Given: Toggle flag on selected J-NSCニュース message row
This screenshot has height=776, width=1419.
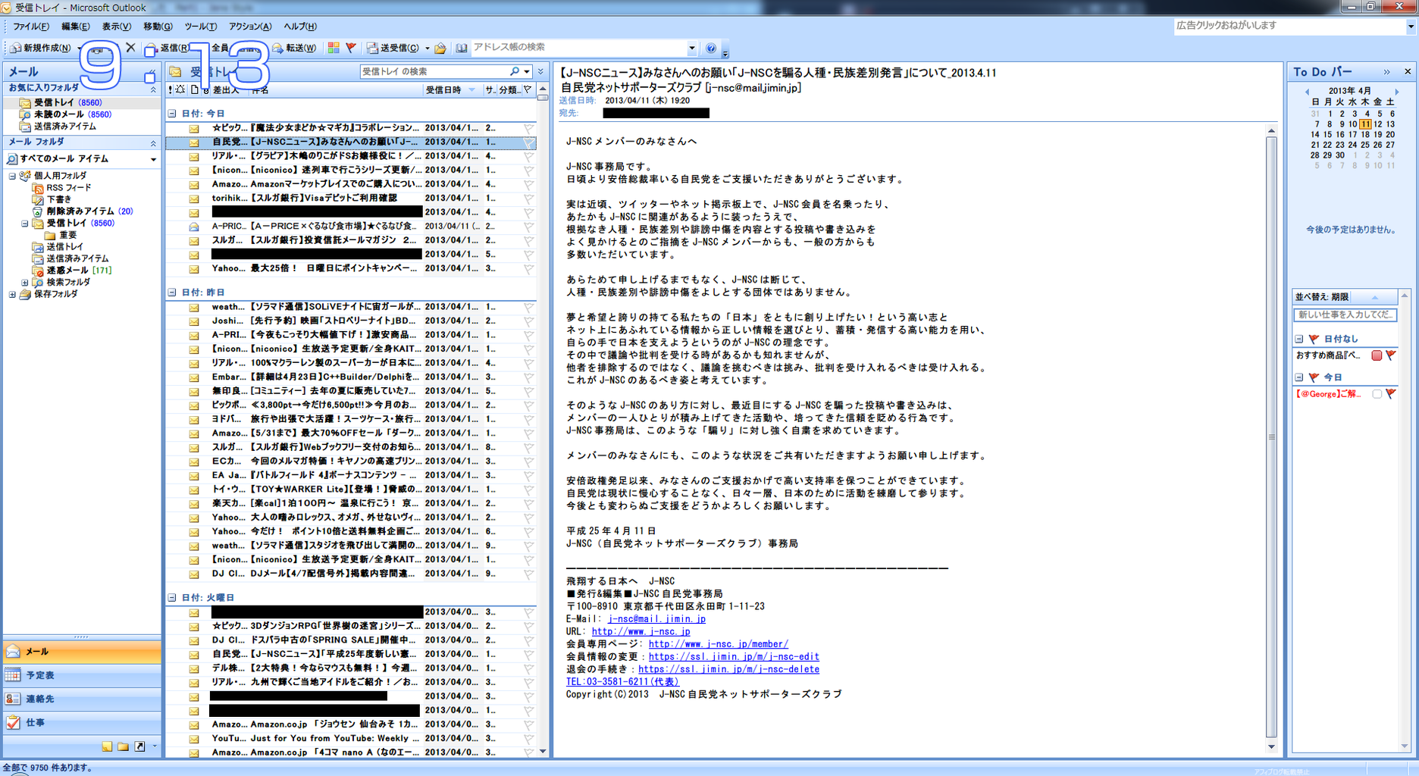Looking at the screenshot, I should (x=528, y=142).
